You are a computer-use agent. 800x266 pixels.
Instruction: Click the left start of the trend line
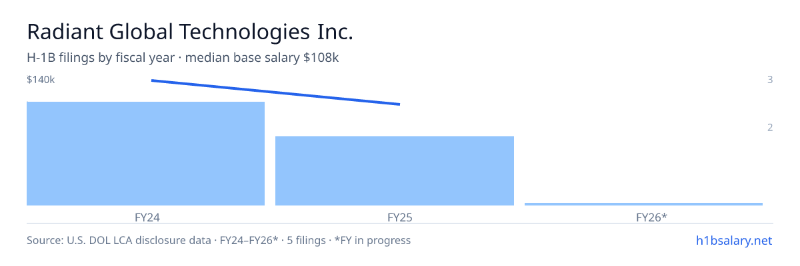153,80
